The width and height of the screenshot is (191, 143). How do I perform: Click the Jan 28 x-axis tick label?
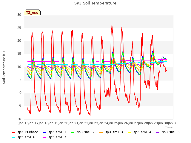coord(143,123)
